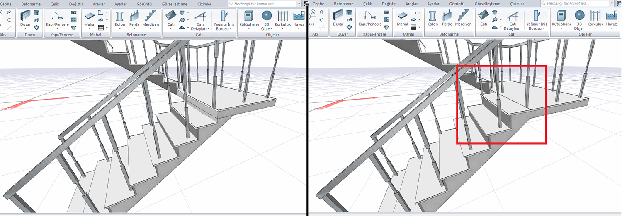Switch to Değiştir tab in left window
The image size is (622, 216).
(x=75, y=4)
